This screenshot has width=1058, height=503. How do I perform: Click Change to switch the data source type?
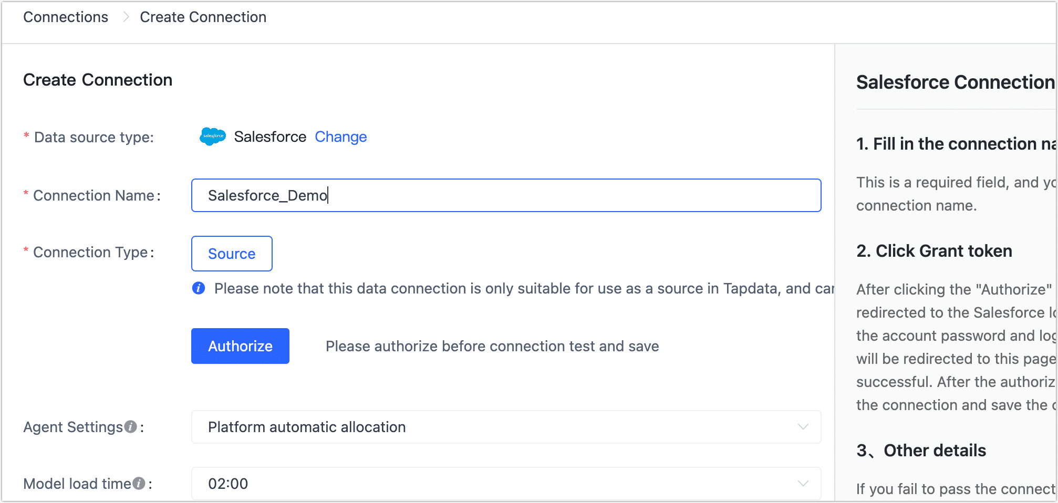point(340,137)
